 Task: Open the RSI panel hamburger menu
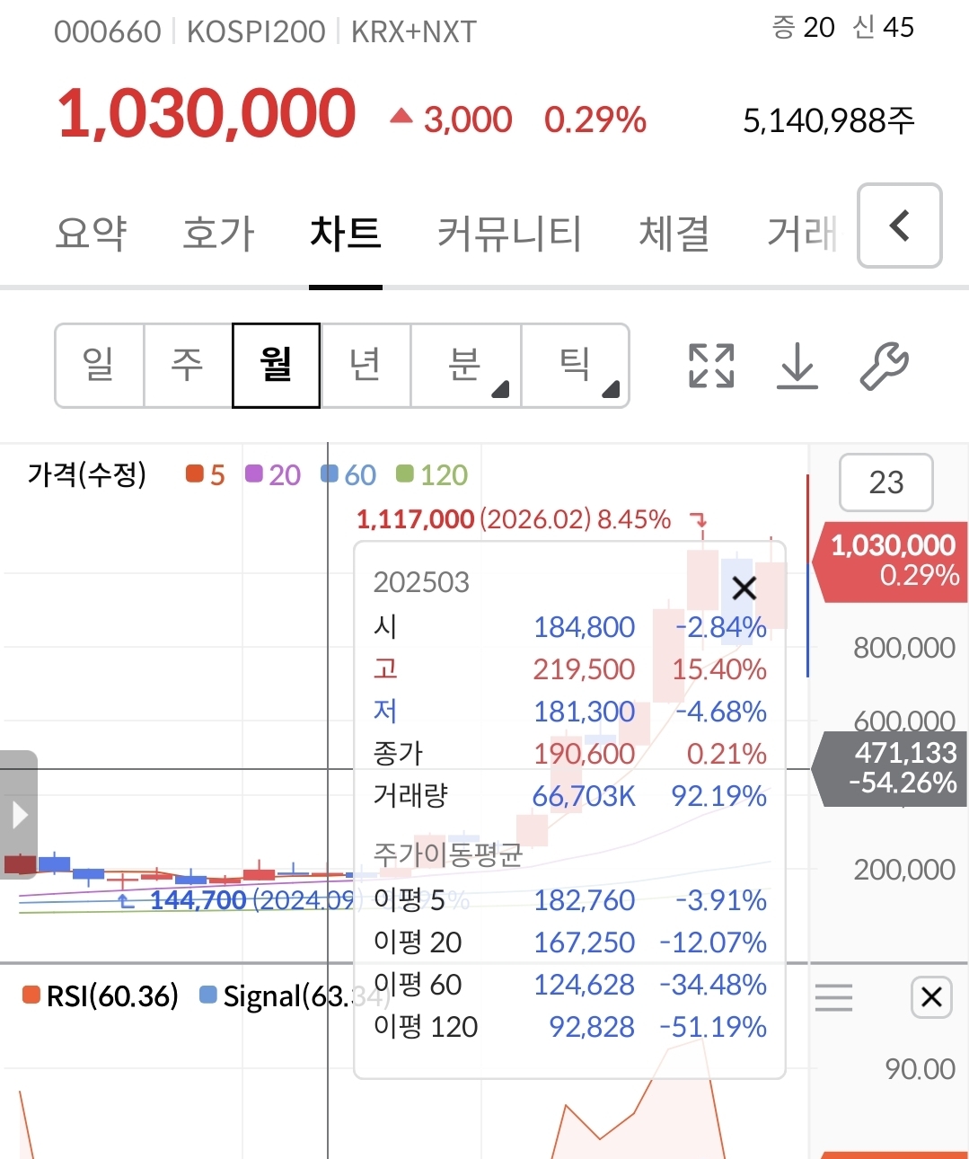833,996
